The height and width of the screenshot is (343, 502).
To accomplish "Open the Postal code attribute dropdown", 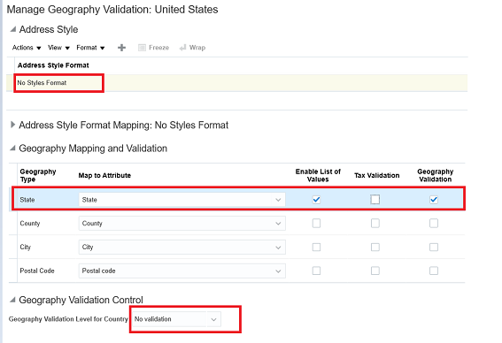I will pyautogui.click(x=181, y=271).
